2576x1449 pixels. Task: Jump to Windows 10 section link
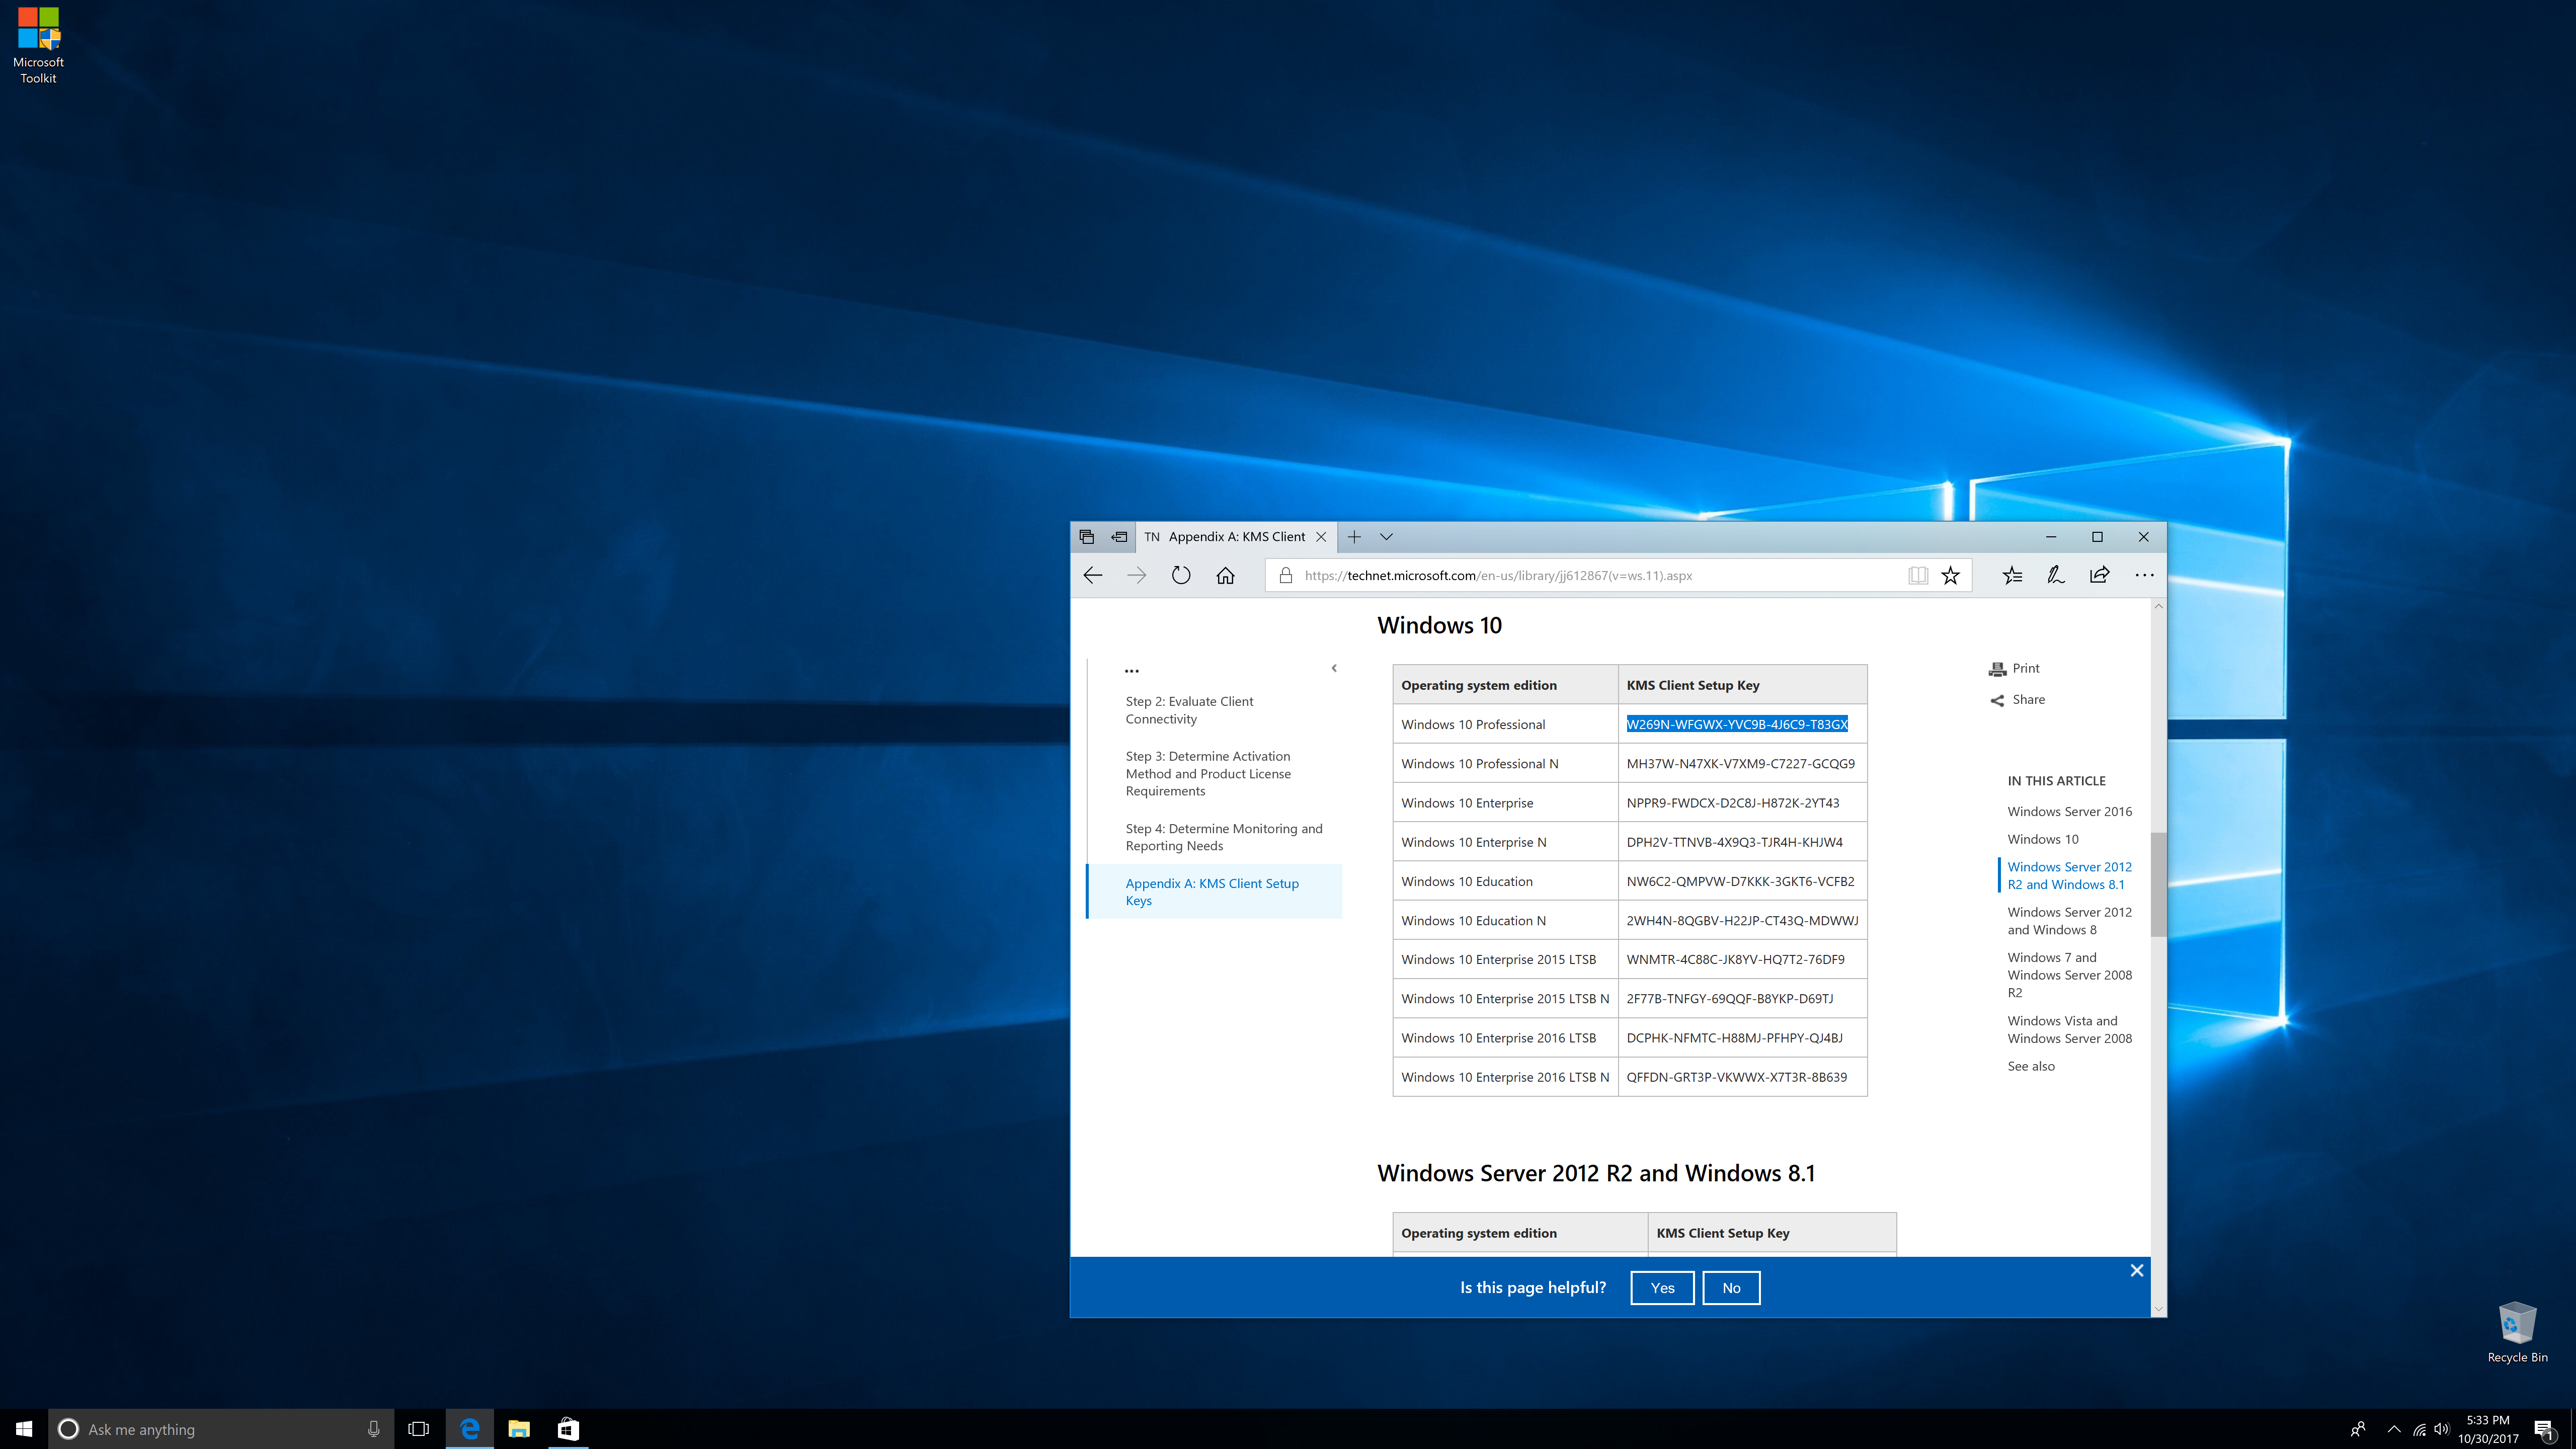pos(2042,839)
